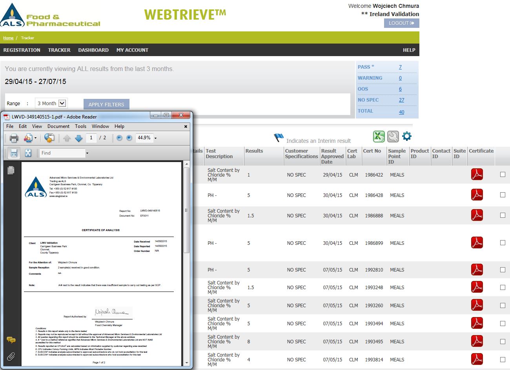Open the Pages panel in Adobe Reader sidebar
This screenshot has width=510, height=370.
(11, 170)
